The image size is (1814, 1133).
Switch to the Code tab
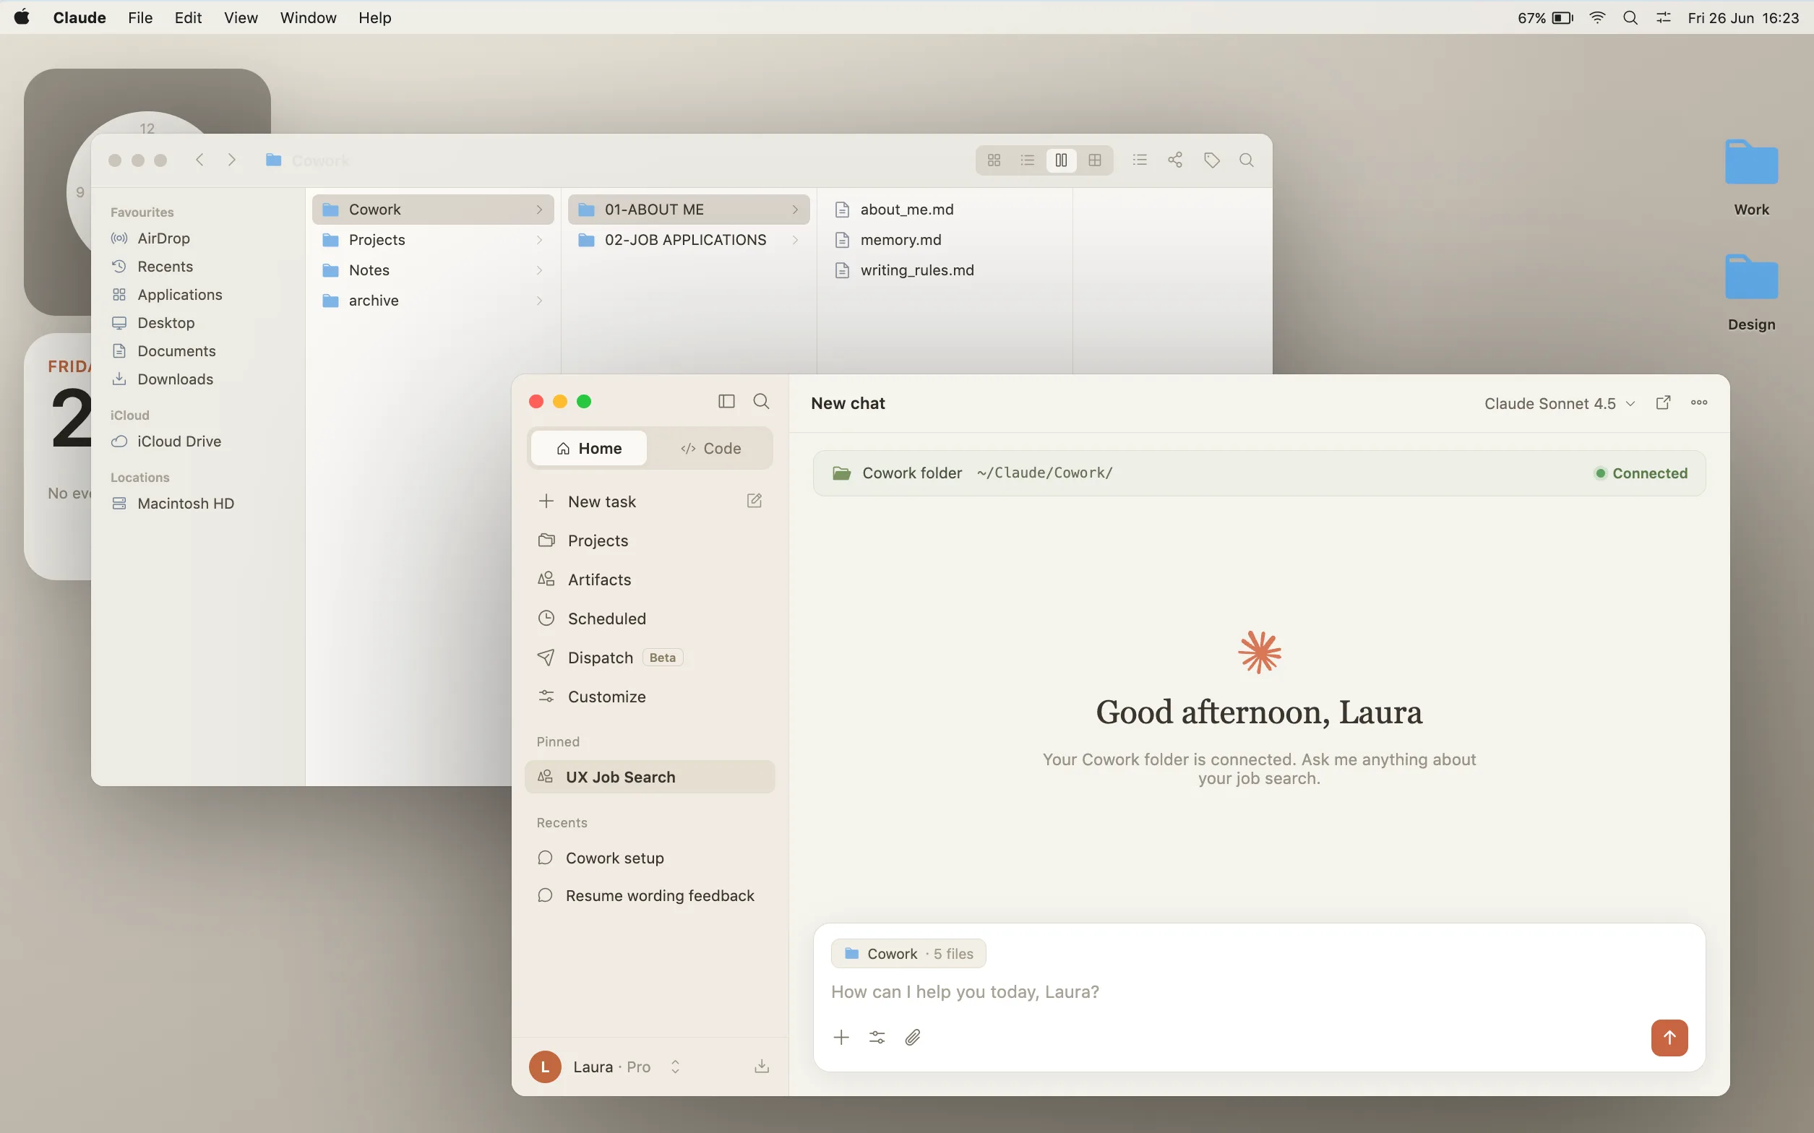pos(710,448)
